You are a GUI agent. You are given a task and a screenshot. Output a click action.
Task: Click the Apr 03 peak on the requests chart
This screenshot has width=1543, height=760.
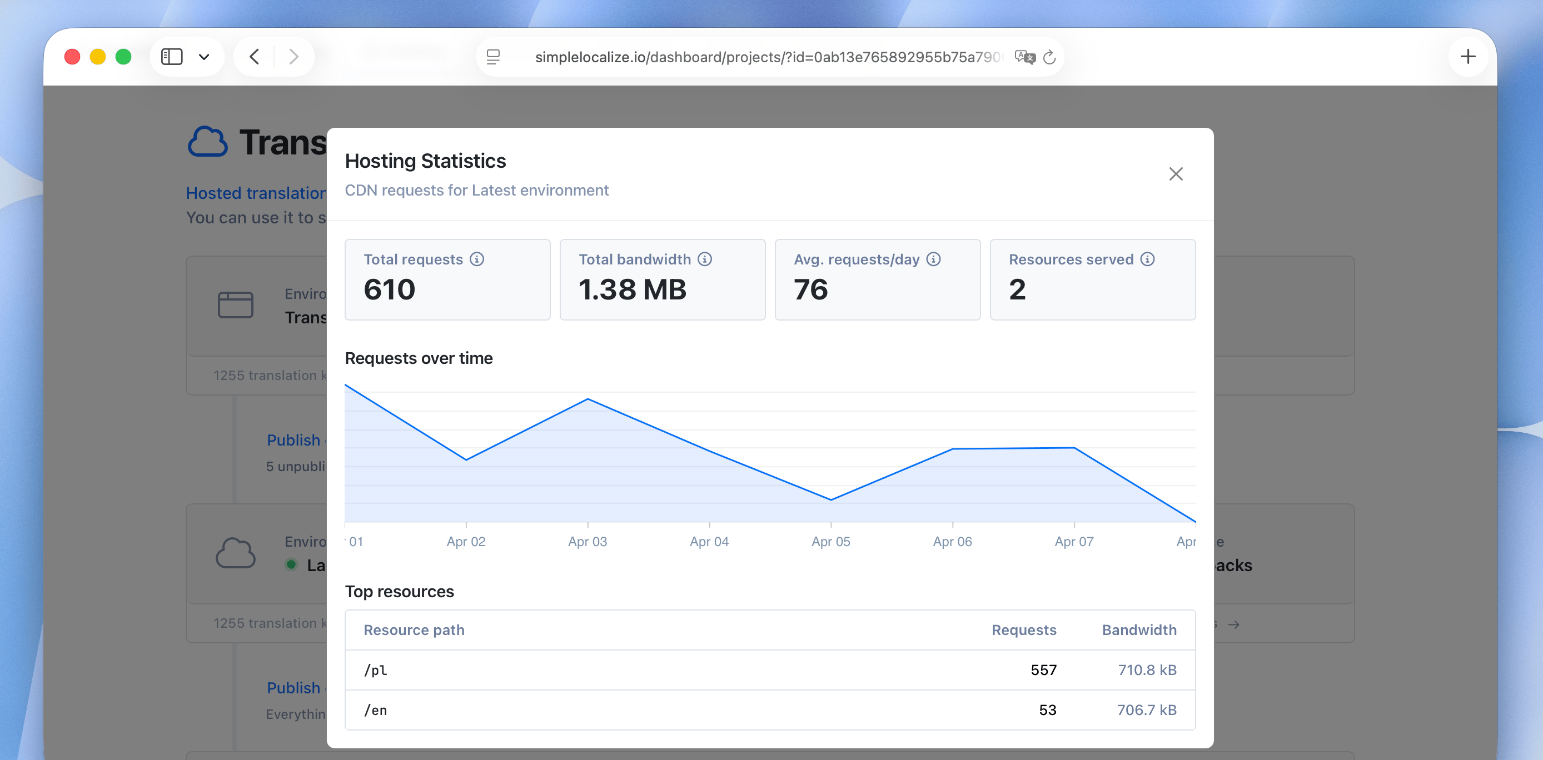tap(588, 400)
